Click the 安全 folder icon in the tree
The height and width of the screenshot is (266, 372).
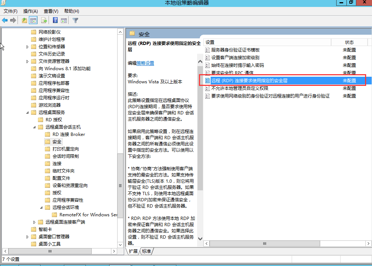click(x=48, y=141)
